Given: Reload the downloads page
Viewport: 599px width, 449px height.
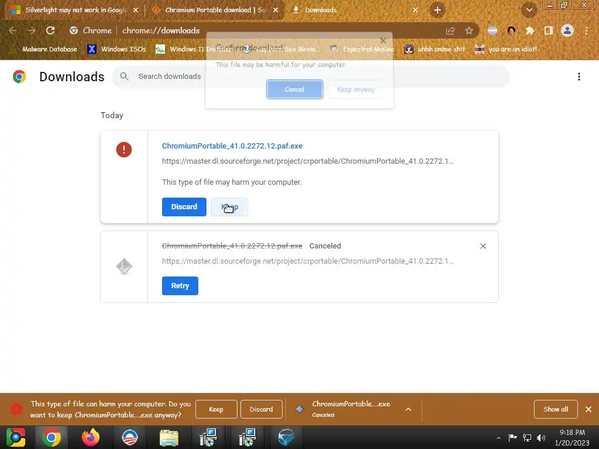Looking at the screenshot, I should pyautogui.click(x=50, y=30).
